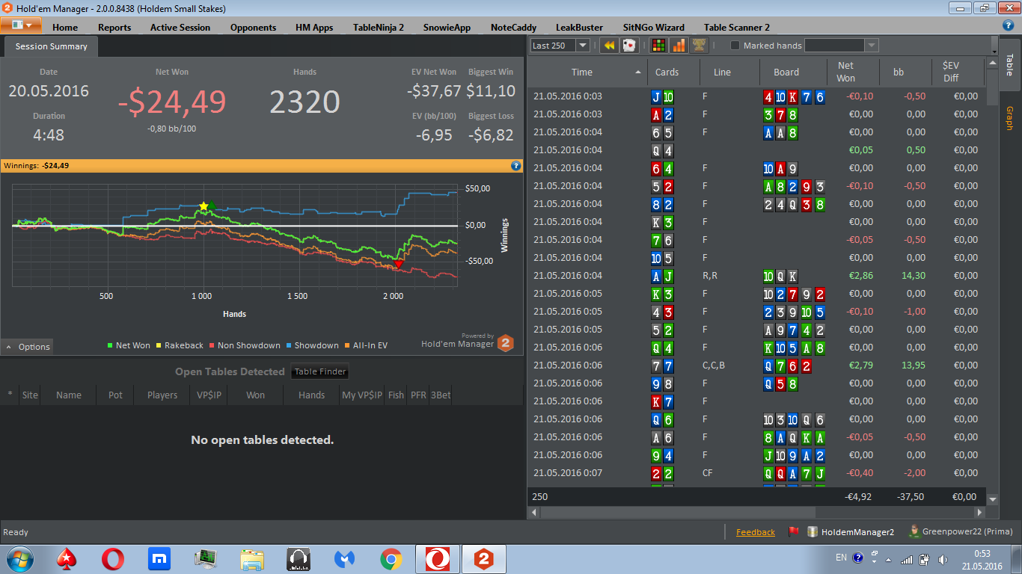Sort hands by Cards column
1022x574 pixels.
pos(667,72)
